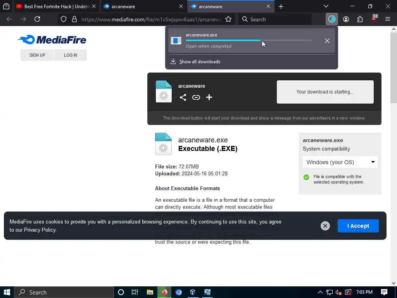
Task: Click the arcaneware.exe download entry
Action: click(251, 40)
